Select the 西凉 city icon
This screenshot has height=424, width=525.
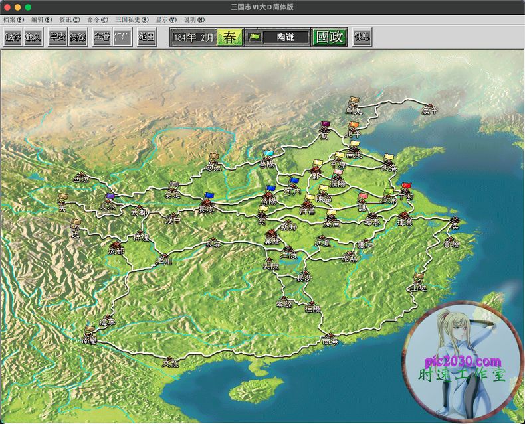[82, 177]
